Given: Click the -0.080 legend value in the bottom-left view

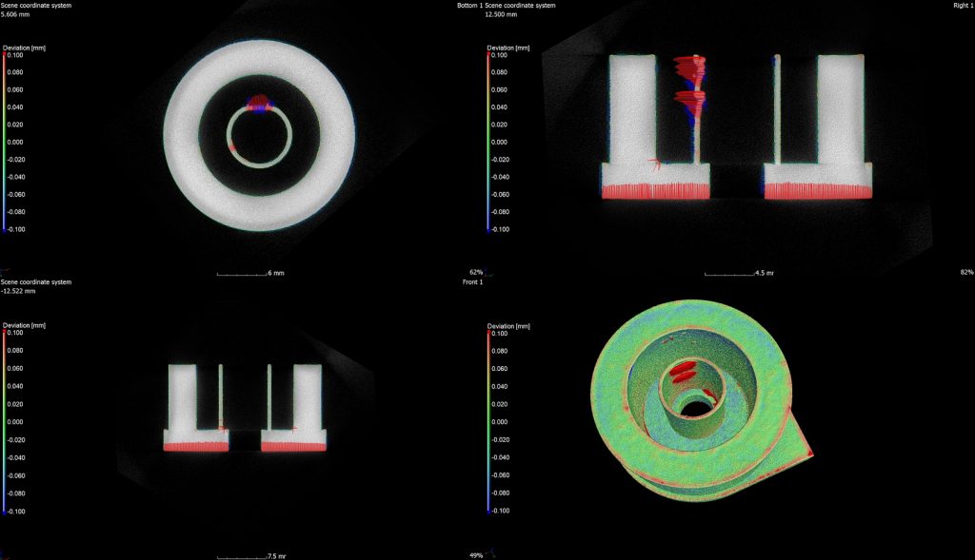Looking at the screenshot, I should point(15,493).
